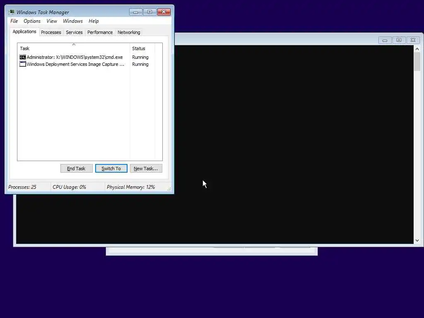Click the Physical Memory: 12% status entry
This screenshot has height=318, width=424.
click(130, 187)
